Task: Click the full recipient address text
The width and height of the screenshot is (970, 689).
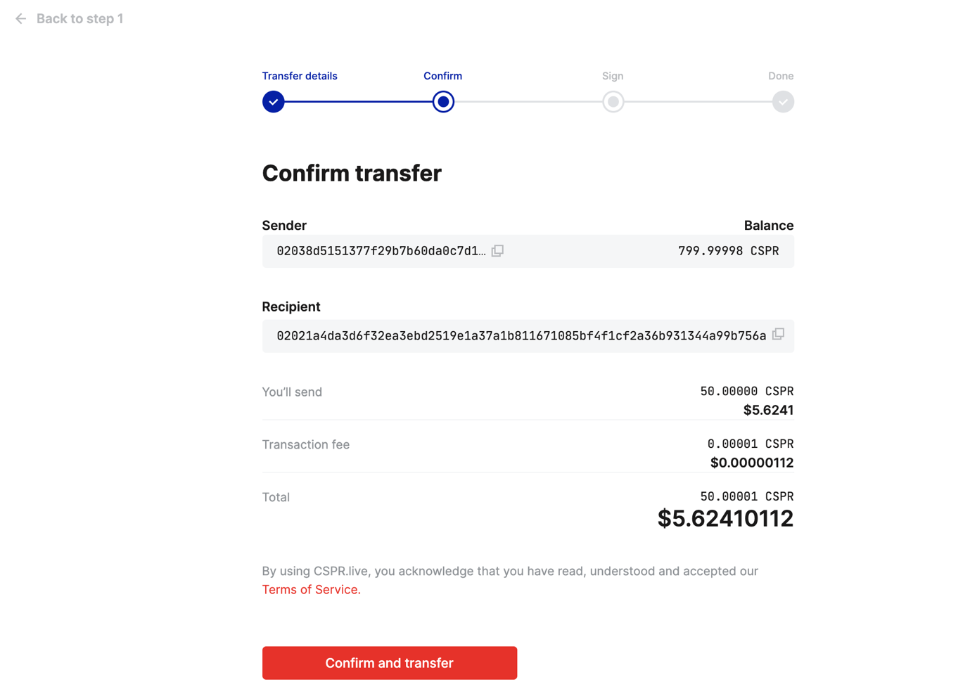Action: point(521,336)
